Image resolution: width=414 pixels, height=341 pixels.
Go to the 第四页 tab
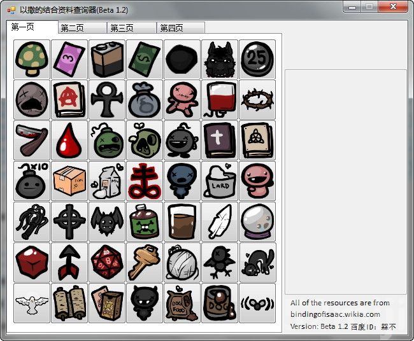pos(181,28)
